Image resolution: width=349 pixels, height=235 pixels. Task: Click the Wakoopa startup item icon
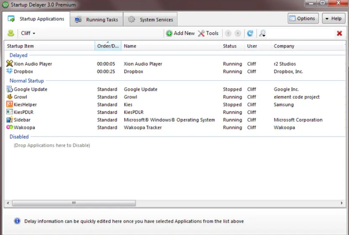[x=10, y=127]
